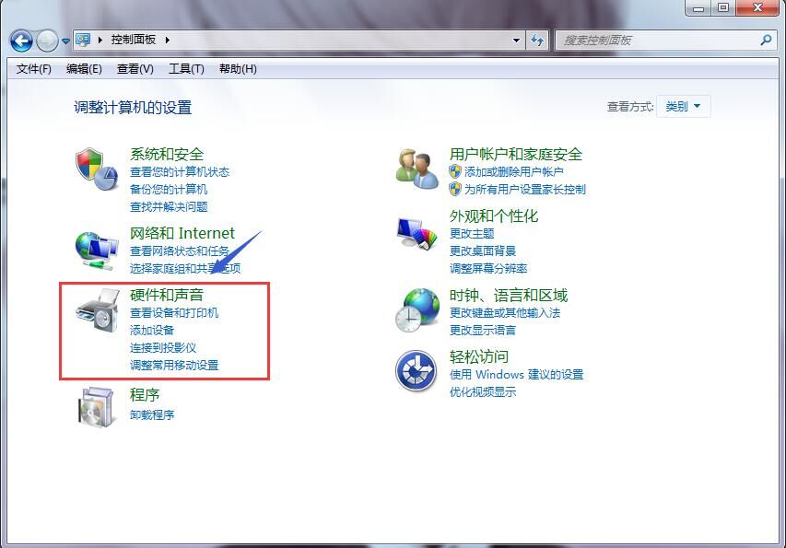
Task: Open the User Accounts people icon
Action: coord(417,169)
